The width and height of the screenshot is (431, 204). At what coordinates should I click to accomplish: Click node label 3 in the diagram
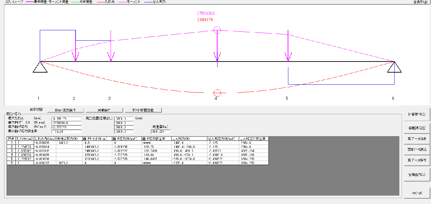coord(109,98)
